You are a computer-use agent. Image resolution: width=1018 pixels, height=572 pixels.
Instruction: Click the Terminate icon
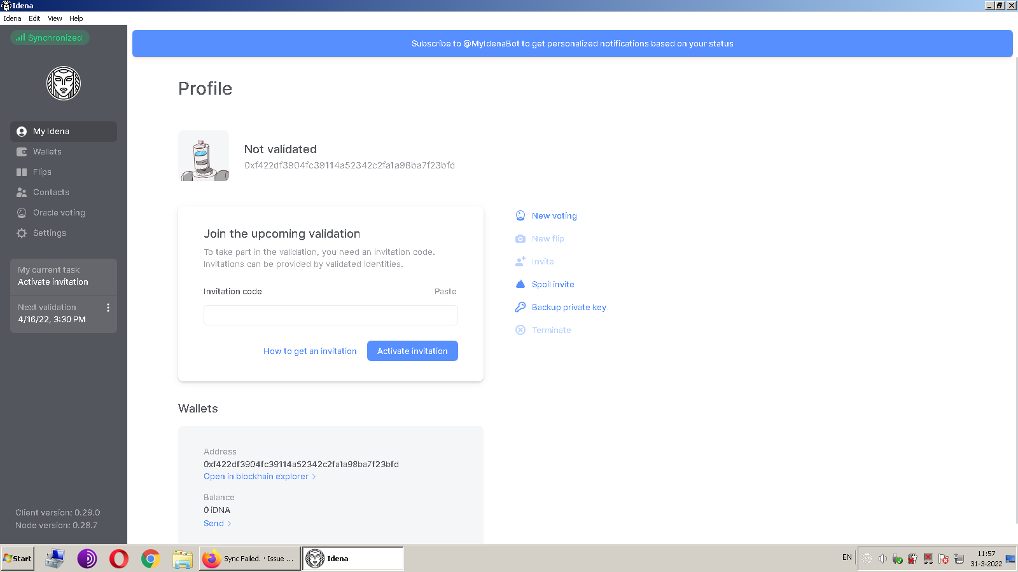pos(520,330)
